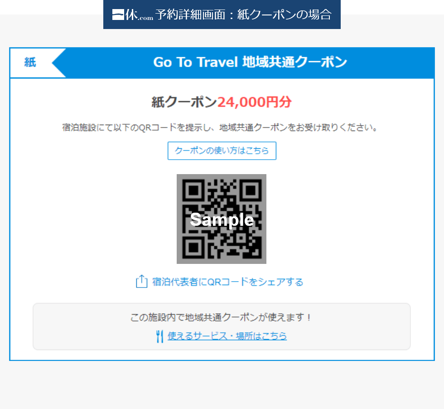
Task: Select the 紙 tab label
Action: pos(30,63)
